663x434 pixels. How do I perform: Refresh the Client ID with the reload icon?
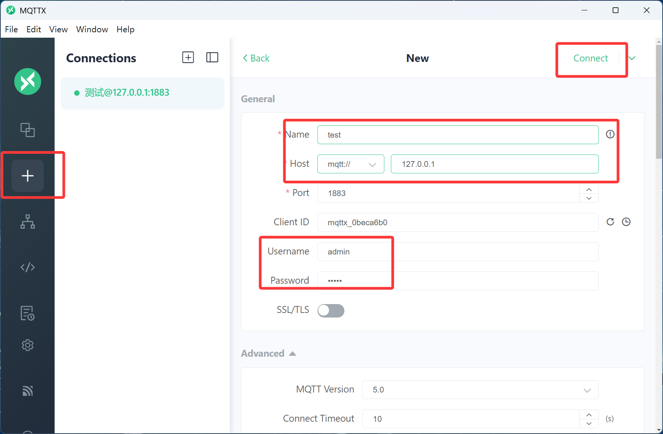610,222
